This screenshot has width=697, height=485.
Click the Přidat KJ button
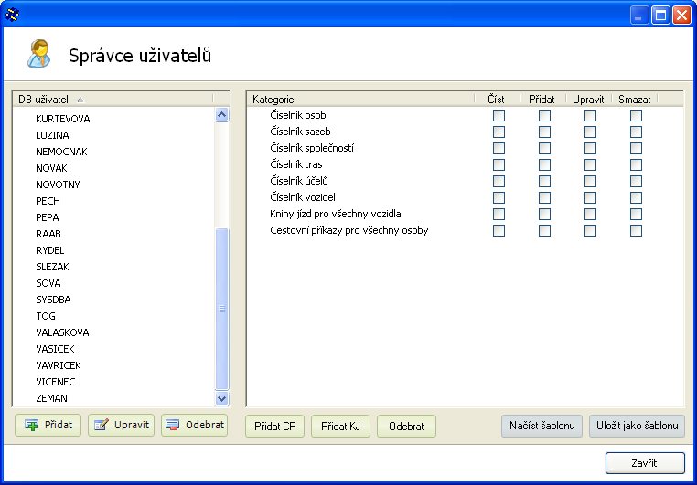340,427
